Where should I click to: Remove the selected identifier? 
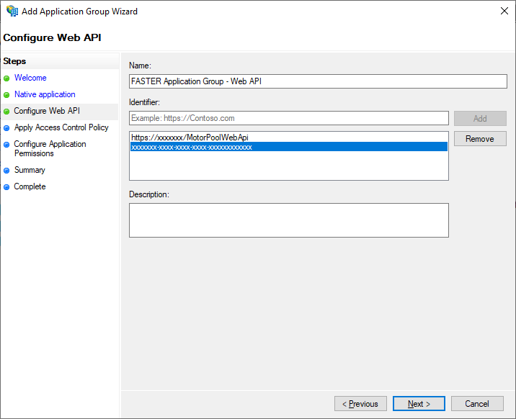[x=480, y=139]
